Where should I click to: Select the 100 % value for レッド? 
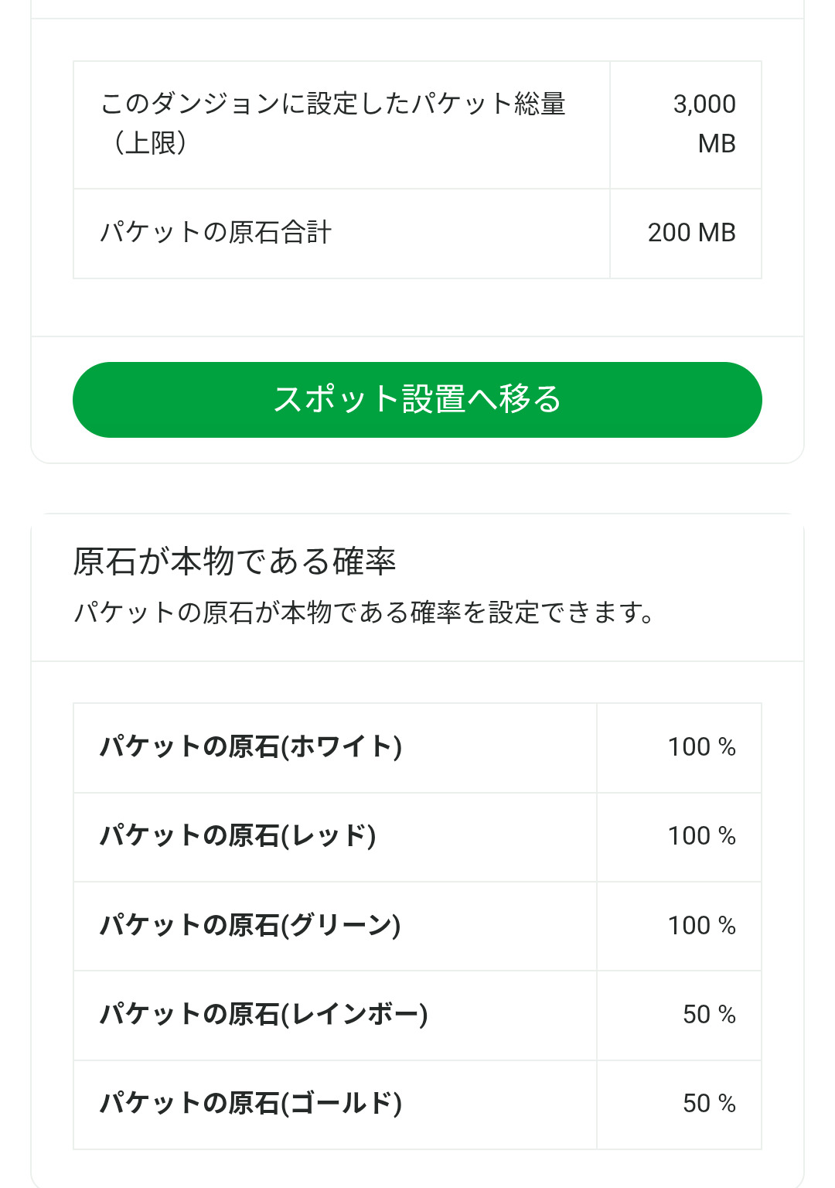[701, 836]
